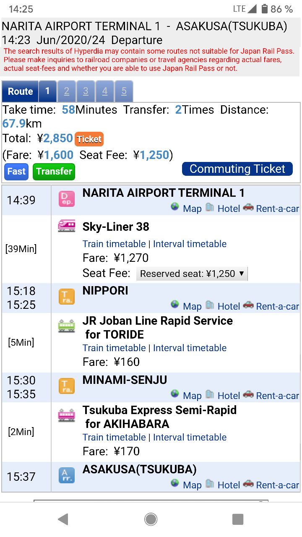Viewport: 302px width, 537px height.
Task: Open Interval timetable for JR Joban Line
Action: tap(190, 348)
